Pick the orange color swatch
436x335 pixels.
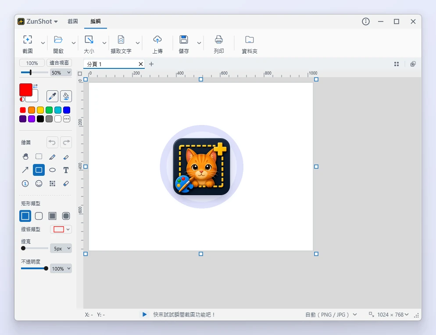click(x=32, y=110)
